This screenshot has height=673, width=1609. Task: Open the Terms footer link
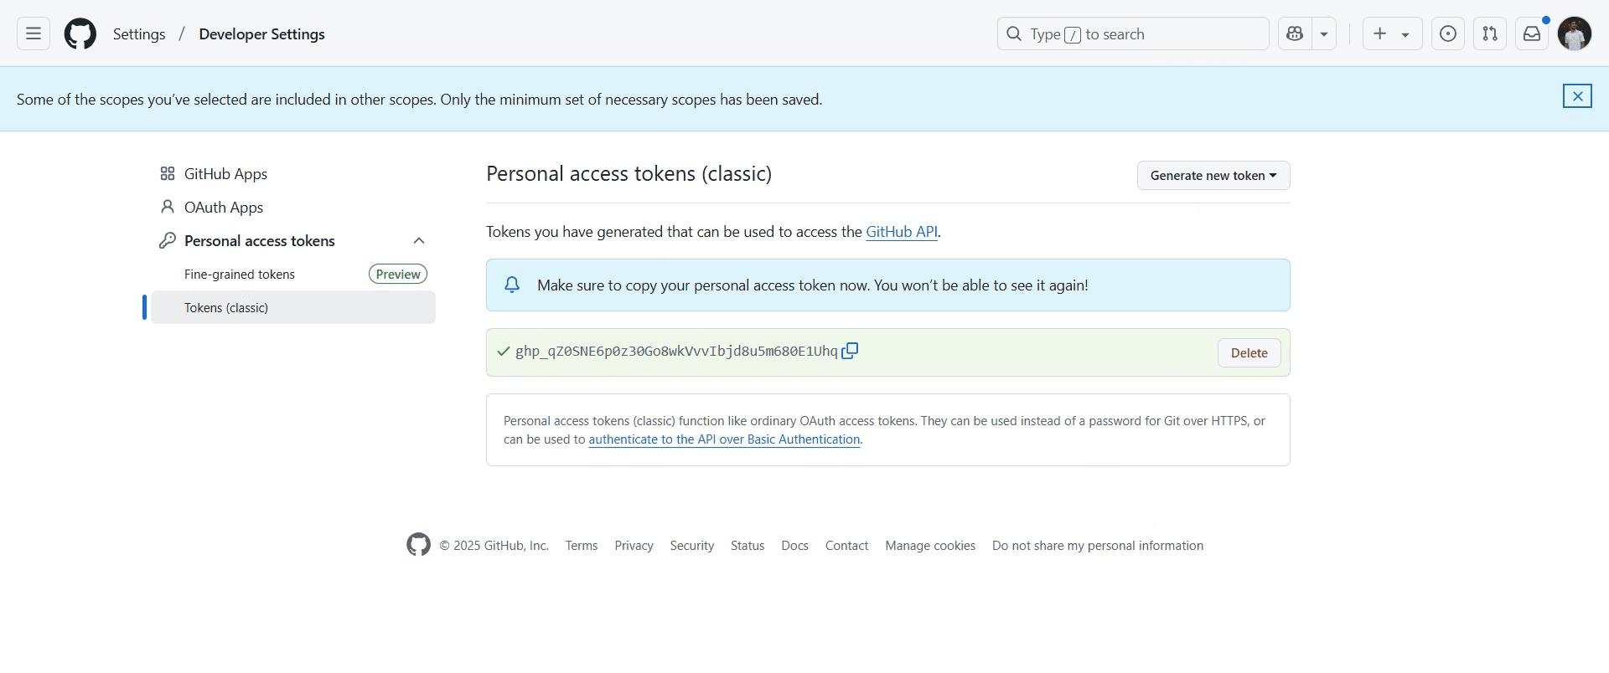coord(582,546)
